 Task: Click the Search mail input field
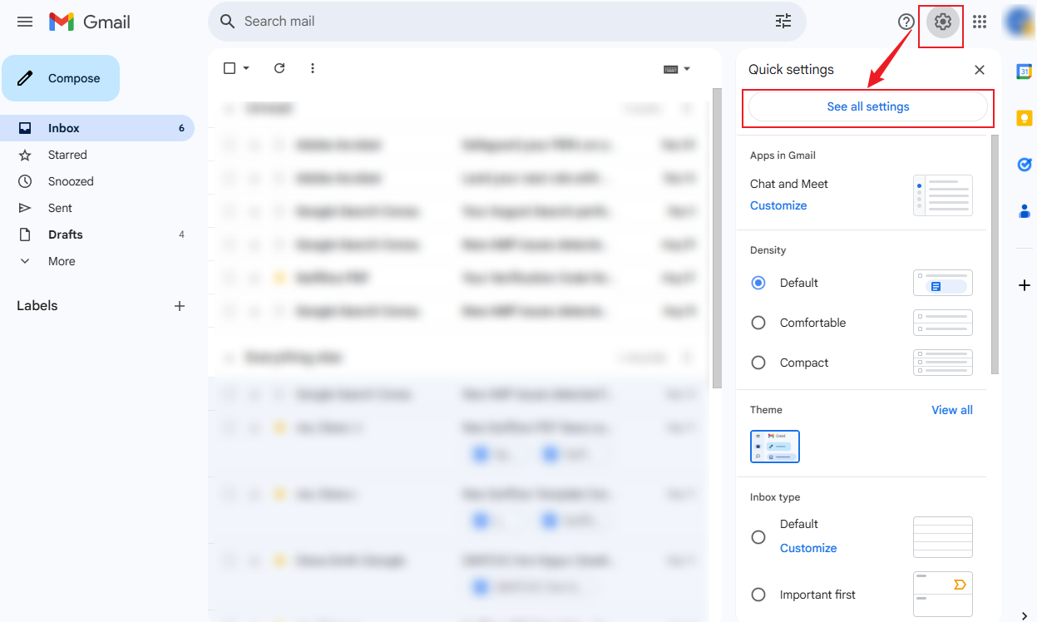pyautogui.click(x=499, y=22)
